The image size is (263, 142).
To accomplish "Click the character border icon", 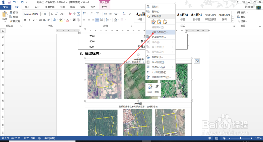I will point(78,14).
